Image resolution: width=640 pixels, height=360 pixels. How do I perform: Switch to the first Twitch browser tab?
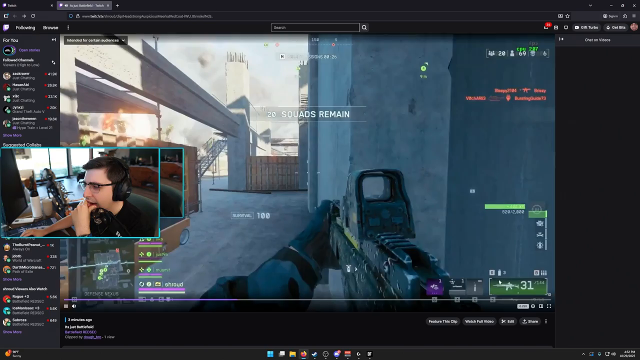pos(28,5)
